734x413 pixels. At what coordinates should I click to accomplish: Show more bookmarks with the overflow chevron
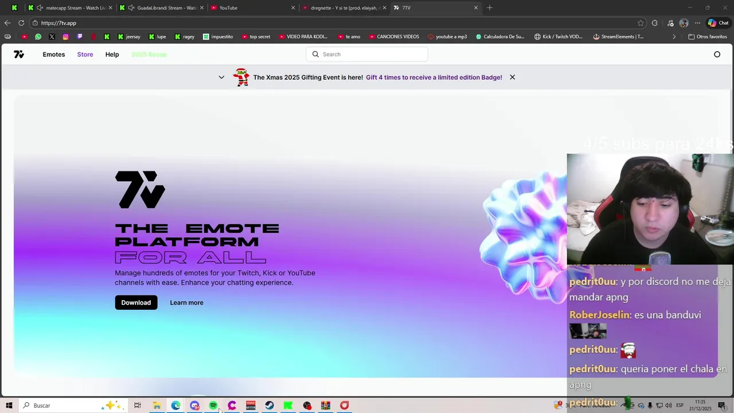coord(674,37)
